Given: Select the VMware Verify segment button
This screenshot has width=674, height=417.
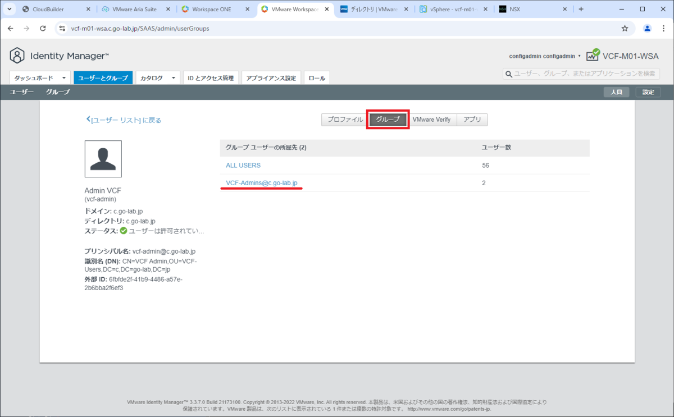Looking at the screenshot, I should point(431,120).
